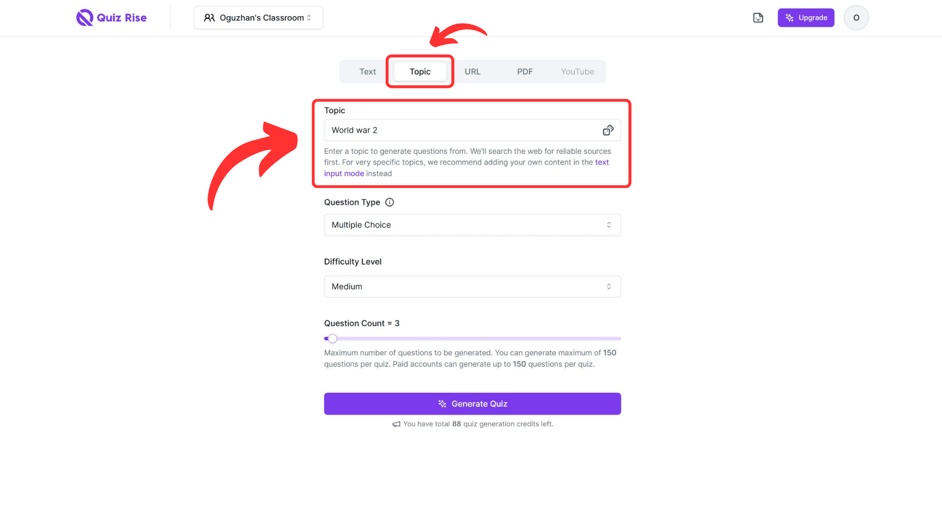This screenshot has width=942, height=530.
Task: Open the URL tab
Action: click(473, 71)
